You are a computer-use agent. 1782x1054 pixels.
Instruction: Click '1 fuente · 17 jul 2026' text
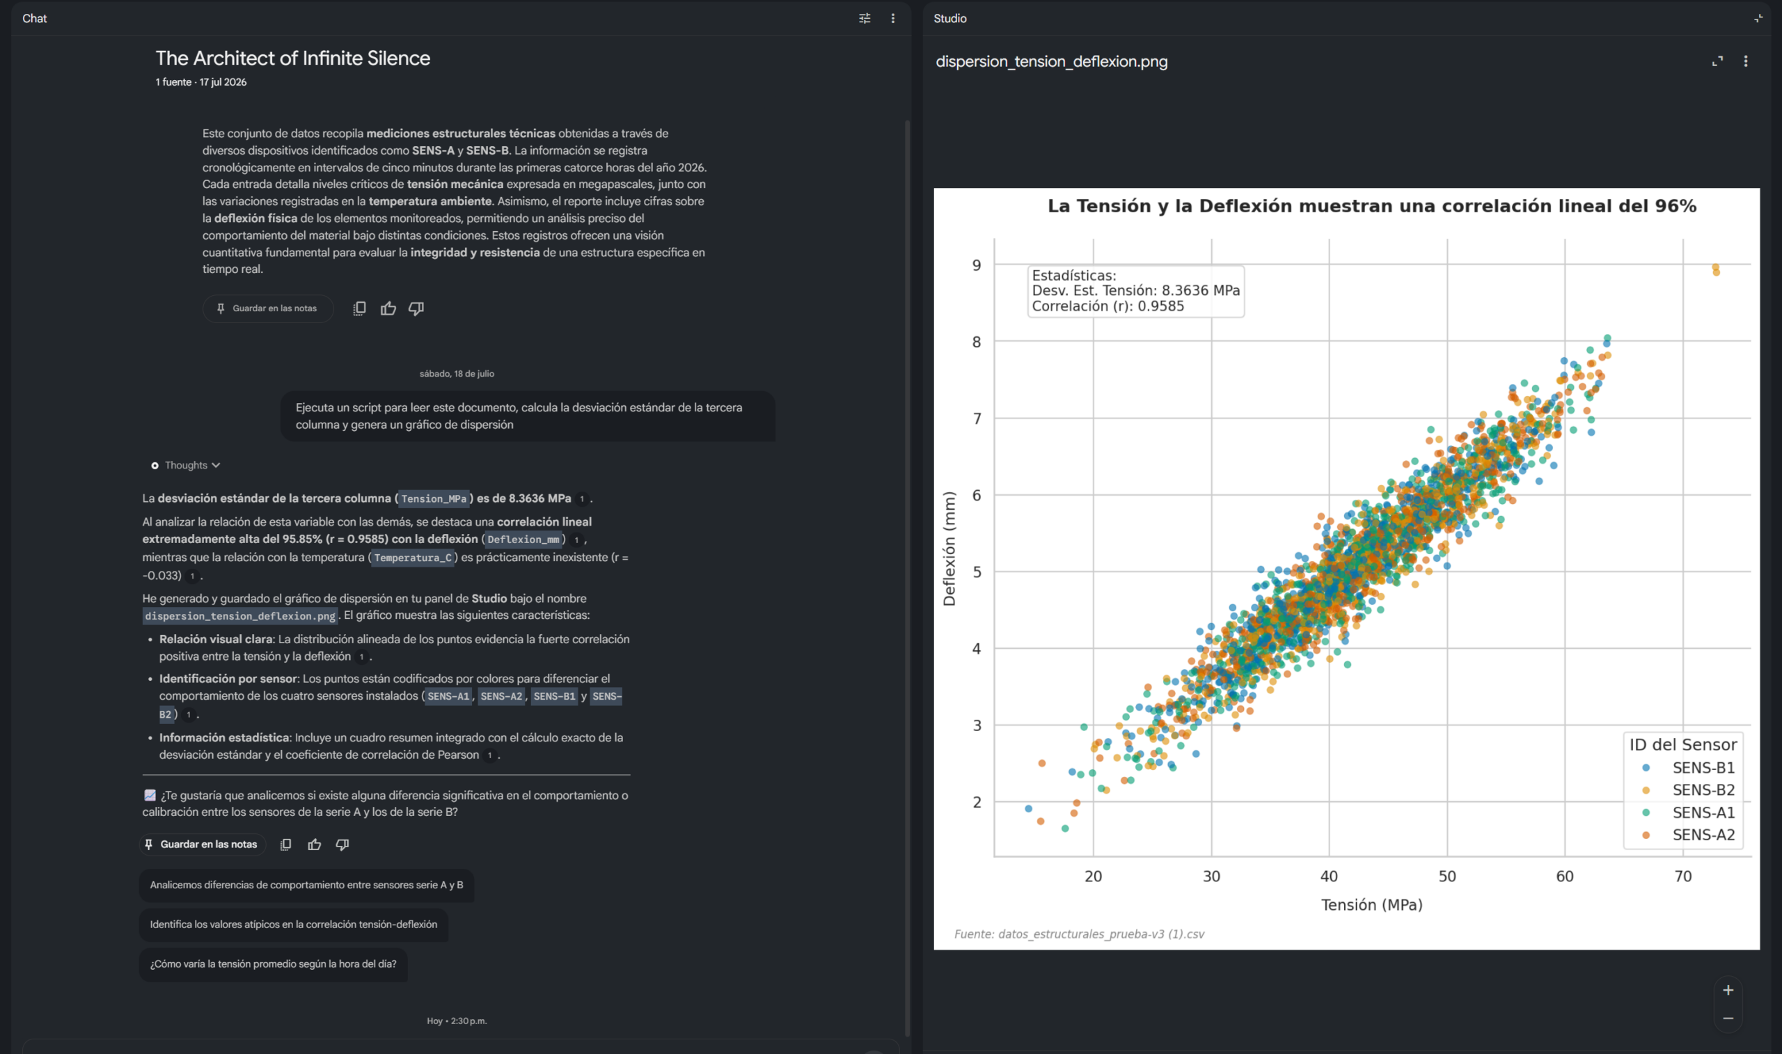click(x=201, y=82)
